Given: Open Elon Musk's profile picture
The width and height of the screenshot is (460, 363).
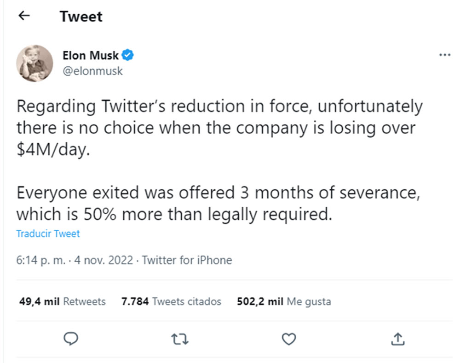Looking at the screenshot, I should point(34,63).
